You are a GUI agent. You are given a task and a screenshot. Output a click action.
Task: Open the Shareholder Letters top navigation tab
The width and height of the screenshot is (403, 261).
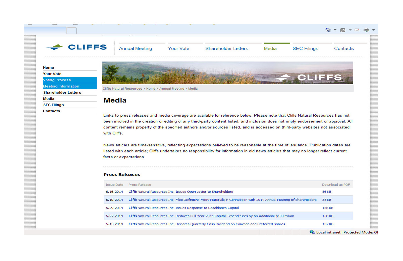coord(227,48)
